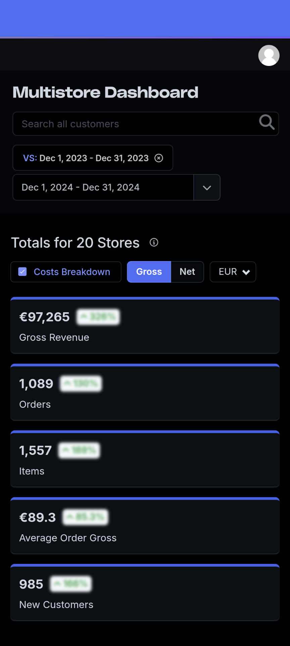Open the Gross Revenue card
The height and width of the screenshot is (646, 290).
tap(145, 326)
